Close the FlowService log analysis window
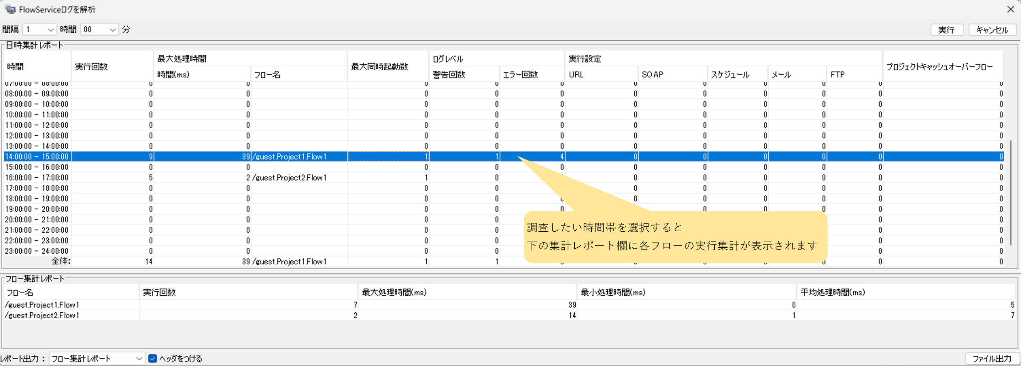The height and width of the screenshot is (366, 1021). point(1010,9)
